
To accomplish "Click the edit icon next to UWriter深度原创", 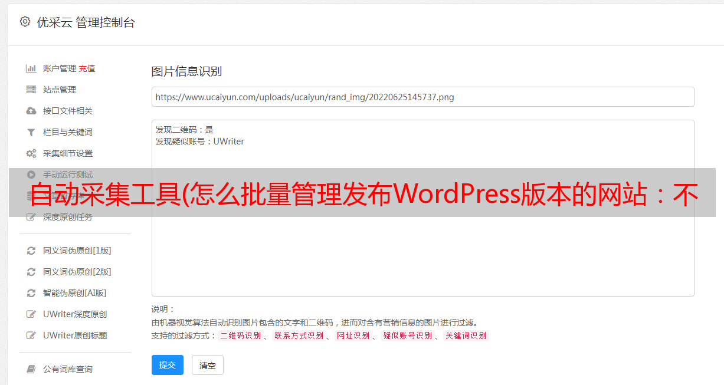I will point(31,314).
